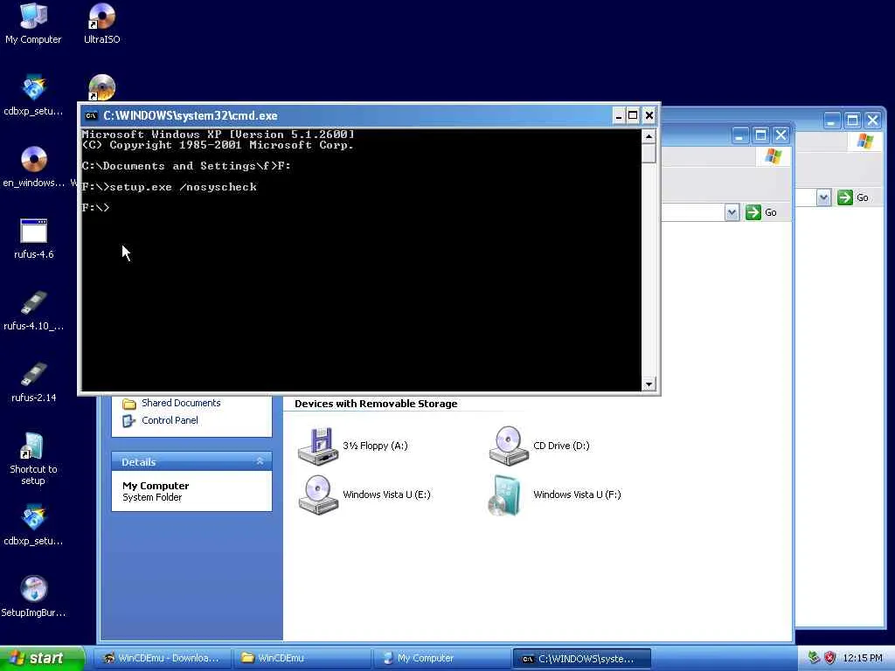Image resolution: width=895 pixels, height=671 pixels.
Task: Click the cmd scrollbar down arrow
Action: [649, 384]
